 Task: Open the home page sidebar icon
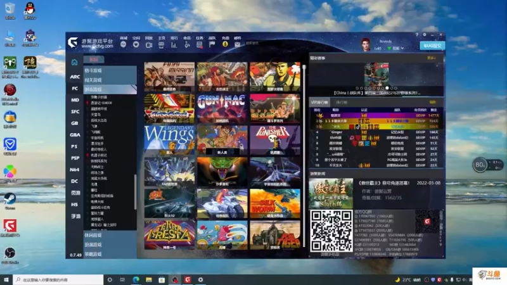pyautogui.click(x=74, y=62)
